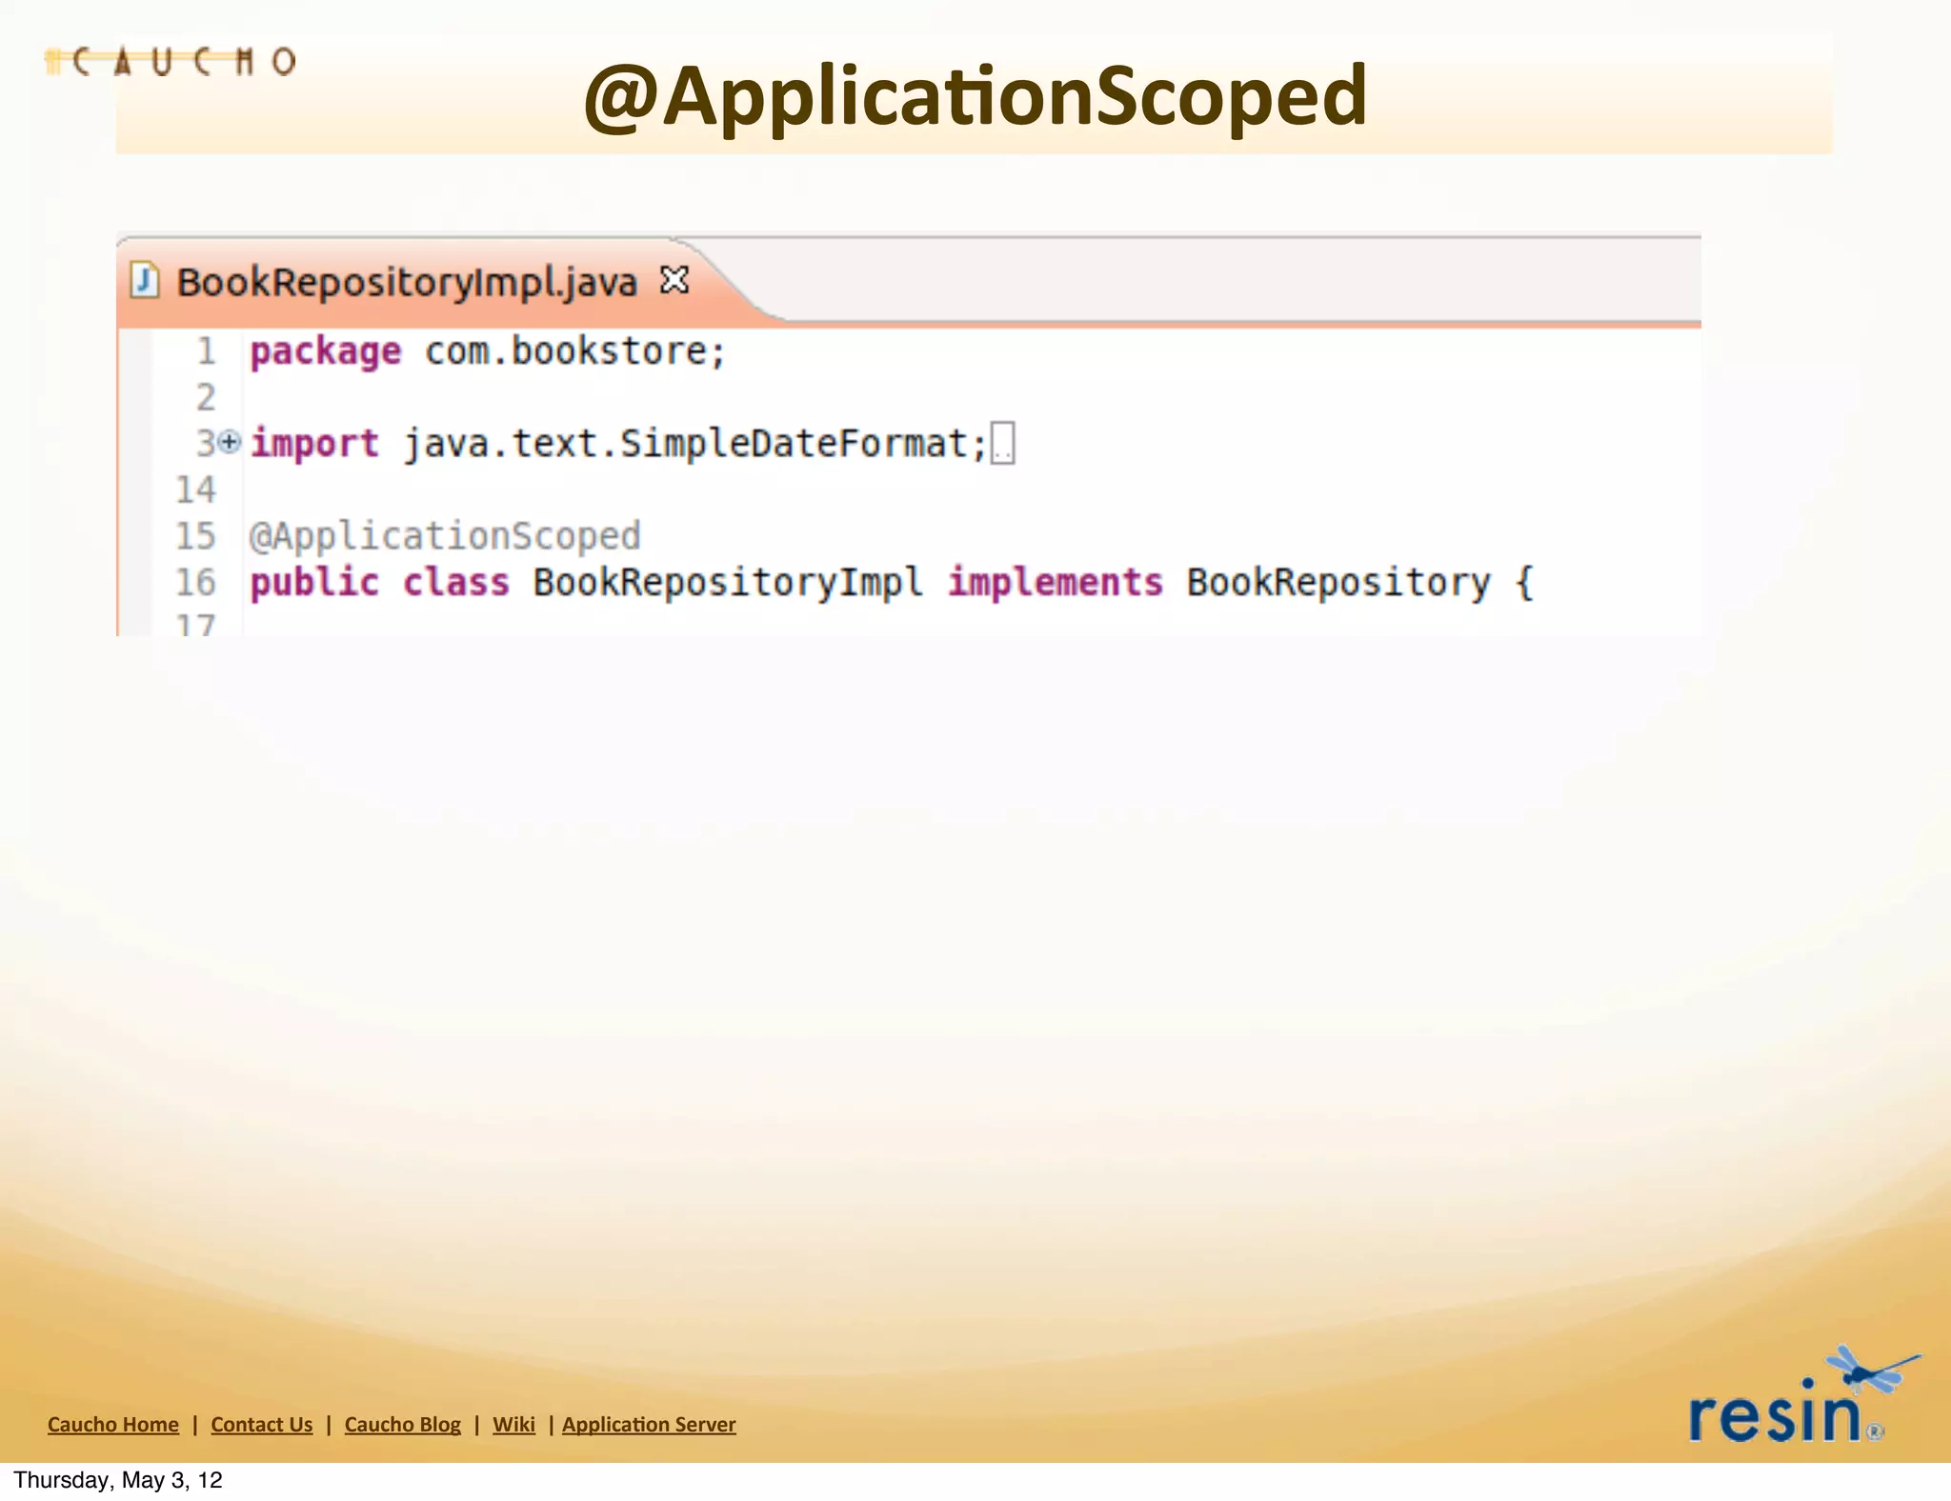
Task: Open the Application Server link
Action: tap(649, 1425)
